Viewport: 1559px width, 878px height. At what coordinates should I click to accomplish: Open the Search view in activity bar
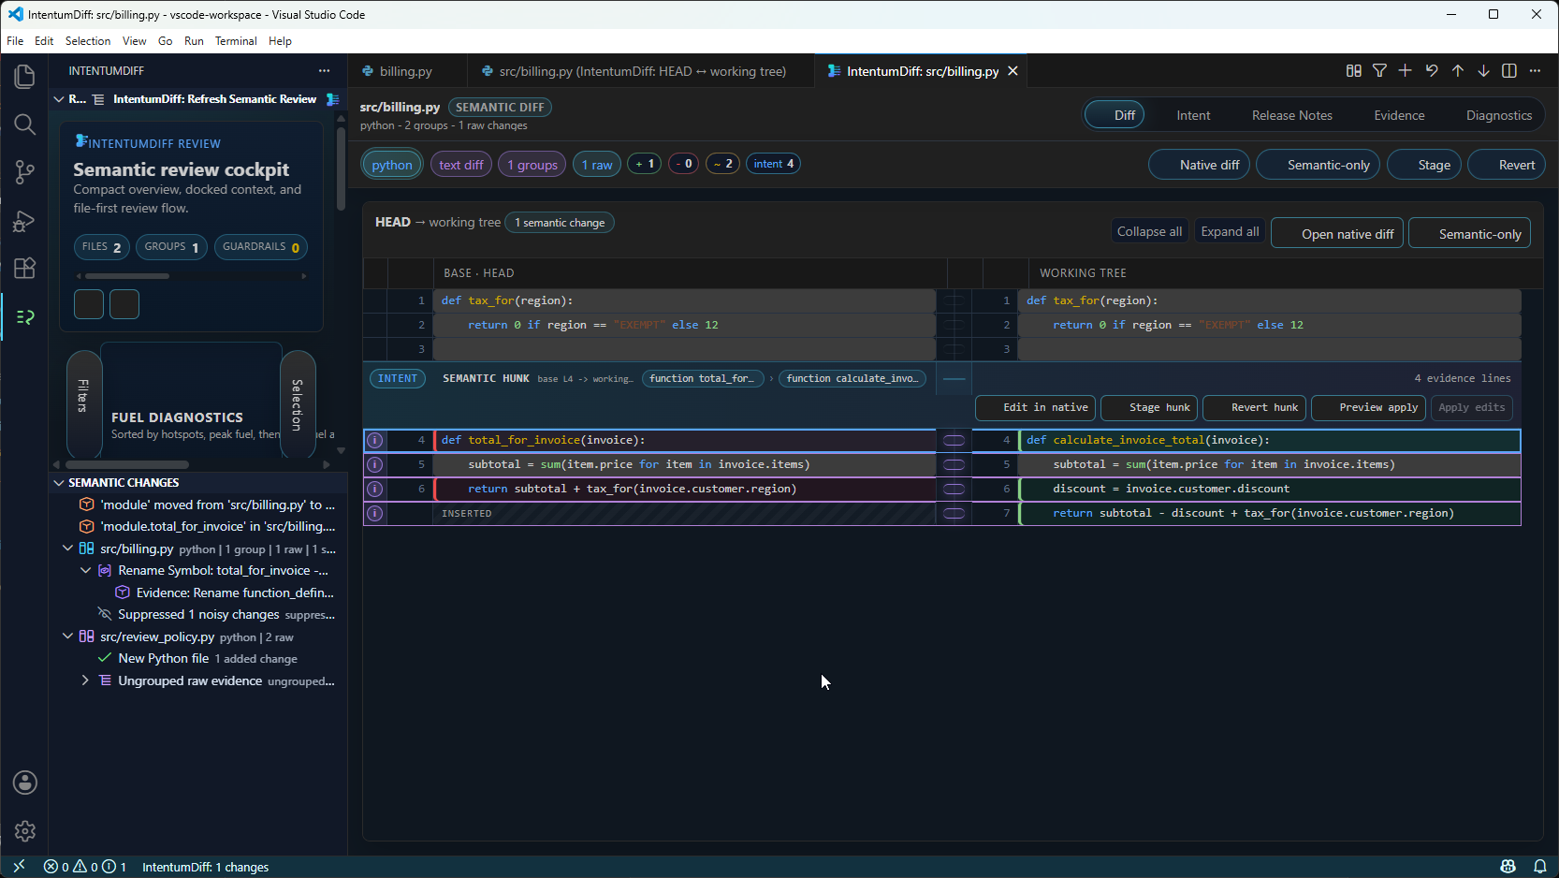(25, 124)
